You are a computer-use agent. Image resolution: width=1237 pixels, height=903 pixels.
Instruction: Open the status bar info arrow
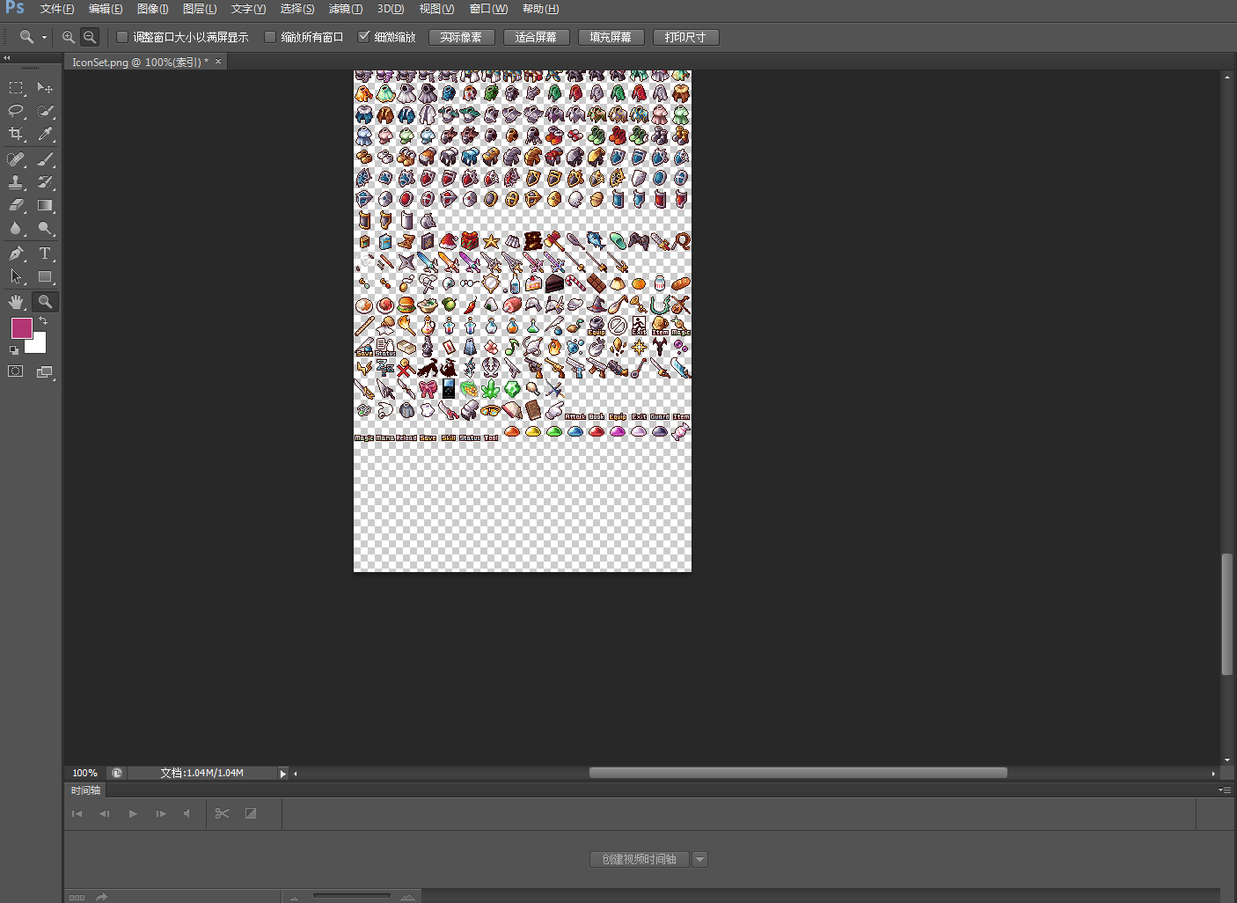click(x=282, y=774)
